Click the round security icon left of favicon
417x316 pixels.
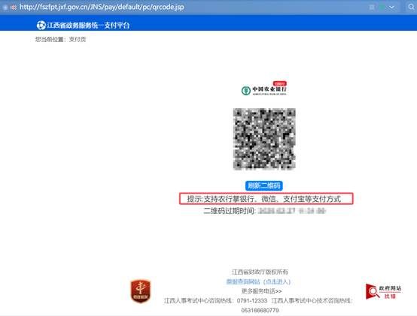coord(5,8)
